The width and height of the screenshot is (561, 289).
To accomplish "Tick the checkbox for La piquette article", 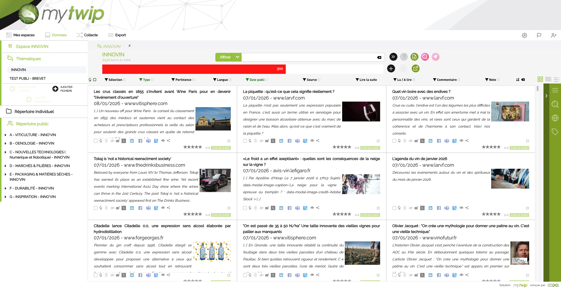I will 245,141.
